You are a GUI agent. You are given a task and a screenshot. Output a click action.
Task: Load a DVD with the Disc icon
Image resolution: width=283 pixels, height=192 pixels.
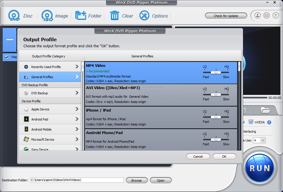point(14,16)
